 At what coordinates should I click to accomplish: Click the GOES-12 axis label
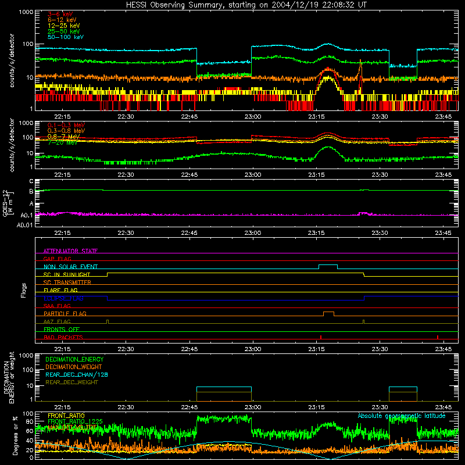pos(8,203)
